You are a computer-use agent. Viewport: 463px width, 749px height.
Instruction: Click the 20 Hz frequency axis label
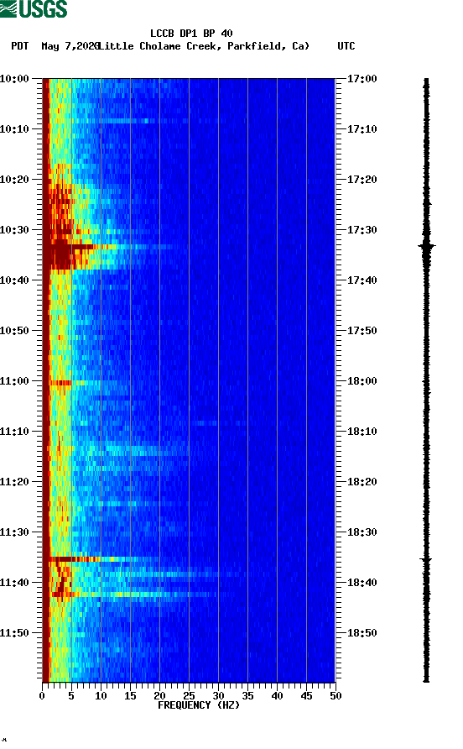coord(159,696)
